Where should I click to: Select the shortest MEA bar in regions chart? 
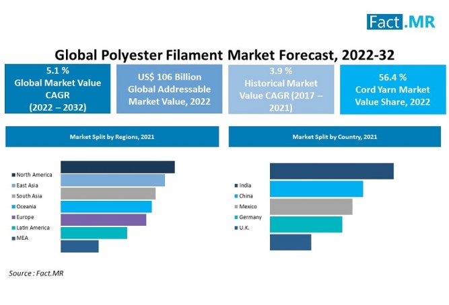[x=79, y=246]
